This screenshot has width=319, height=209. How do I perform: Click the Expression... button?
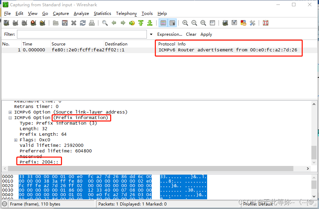click(x=170, y=34)
